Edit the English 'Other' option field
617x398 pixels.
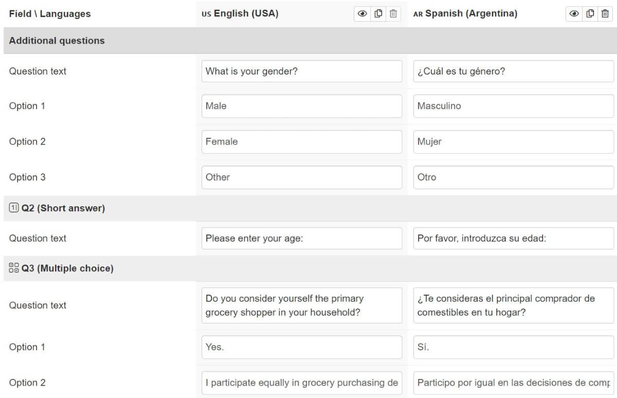pyautogui.click(x=302, y=177)
